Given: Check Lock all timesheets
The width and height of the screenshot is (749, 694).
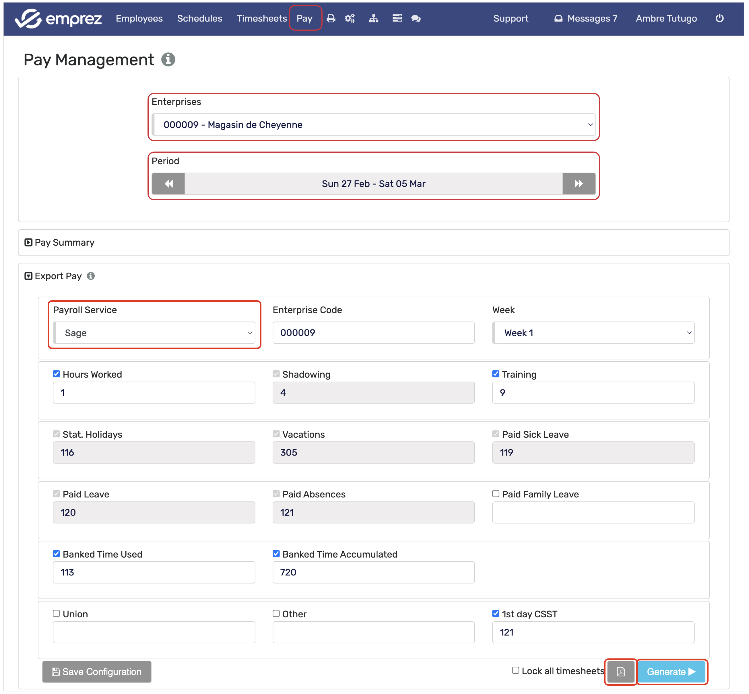Looking at the screenshot, I should pyautogui.click(x=515, y=670).
